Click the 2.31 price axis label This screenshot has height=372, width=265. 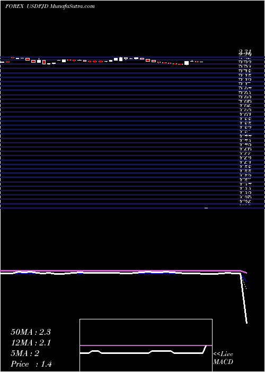245,52
